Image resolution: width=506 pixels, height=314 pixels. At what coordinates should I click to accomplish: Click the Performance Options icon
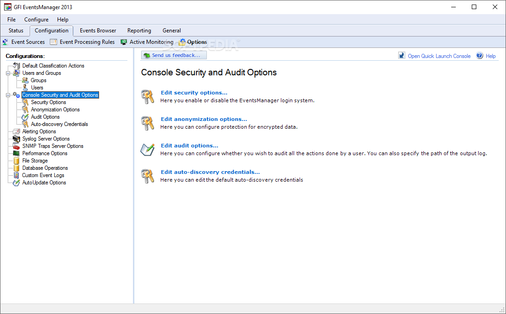click(x=16, y=153)
